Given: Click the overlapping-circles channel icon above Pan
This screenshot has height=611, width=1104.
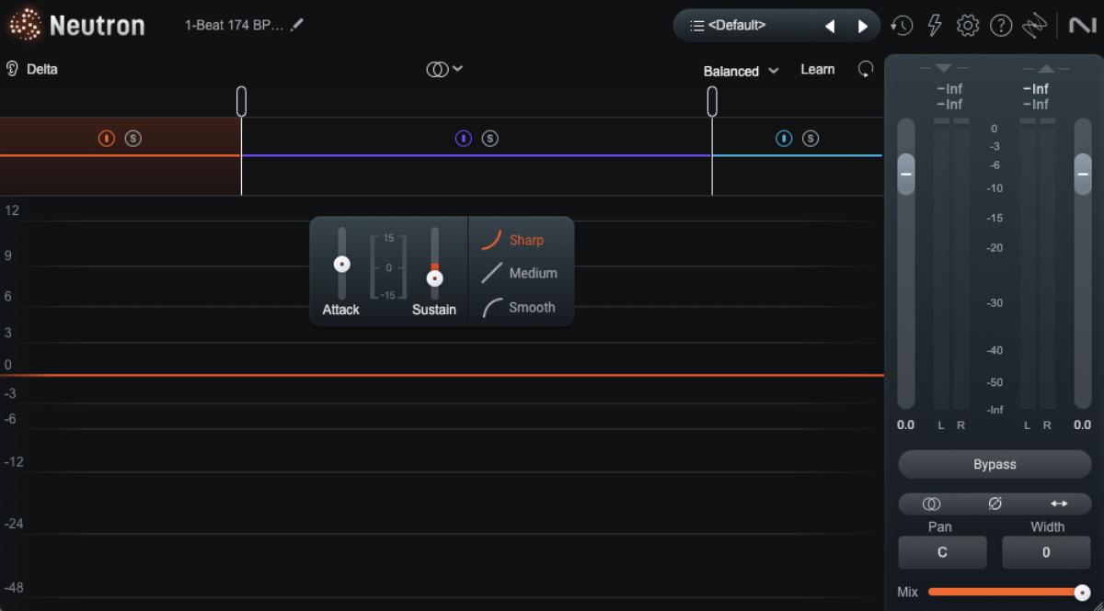Looking at the screenshot, I should pyautogui.click(x=931, y=504).
